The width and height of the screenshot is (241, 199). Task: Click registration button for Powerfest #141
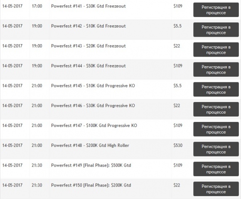point(216,10)
